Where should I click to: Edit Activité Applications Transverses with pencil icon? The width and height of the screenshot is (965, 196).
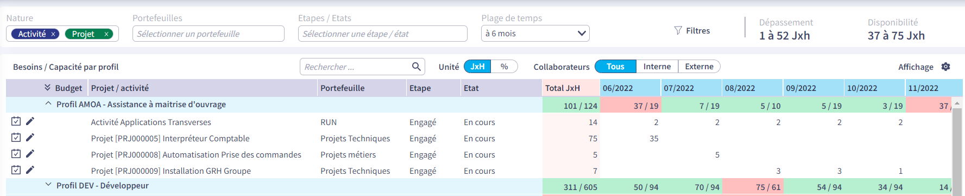coord(30,121)
